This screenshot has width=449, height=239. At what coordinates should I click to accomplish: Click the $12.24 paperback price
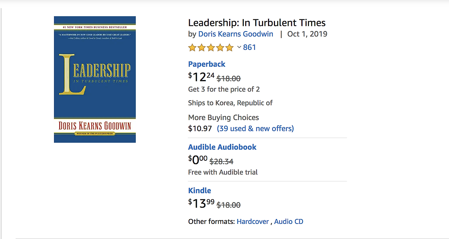coord(201,77)
